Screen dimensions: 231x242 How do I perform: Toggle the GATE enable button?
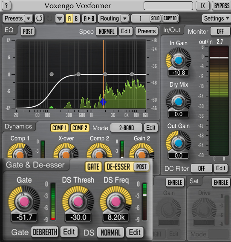(93, 167)
